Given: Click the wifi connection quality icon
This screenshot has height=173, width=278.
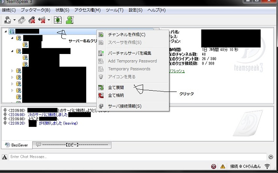Looking at the screenshot, I should pyautogui.click(x=267, y=166).
